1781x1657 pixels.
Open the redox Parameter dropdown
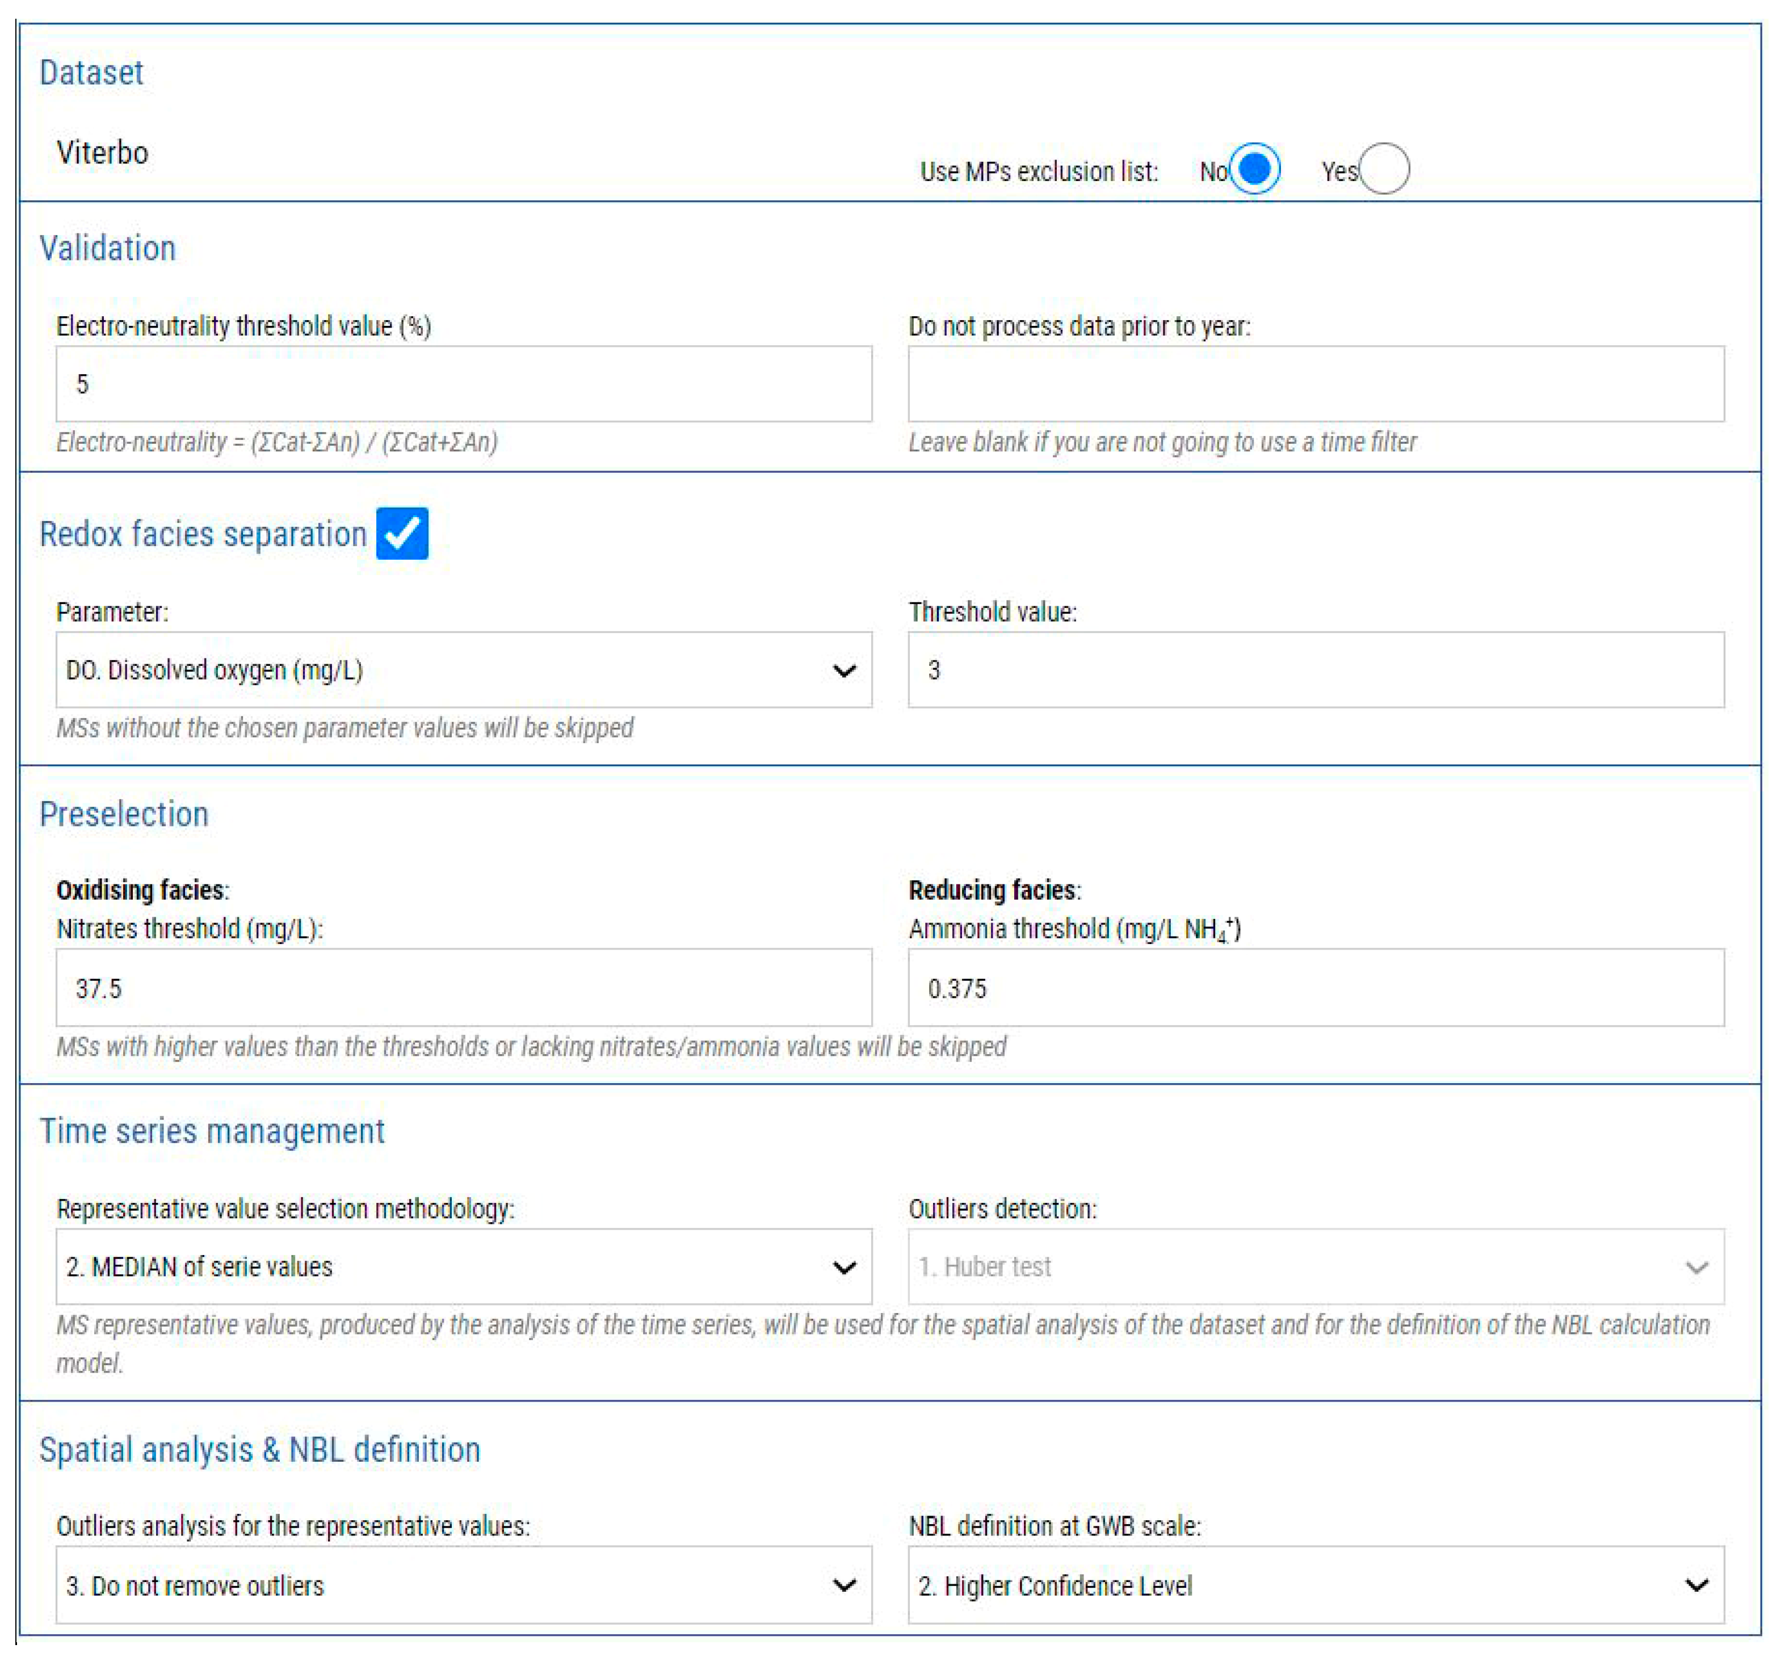pos(463,670)
